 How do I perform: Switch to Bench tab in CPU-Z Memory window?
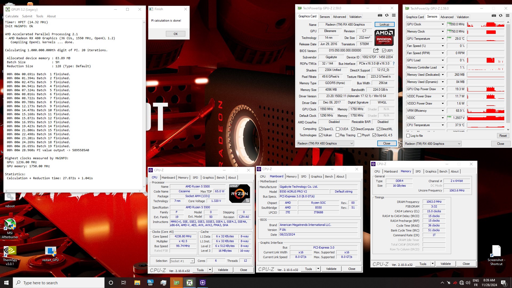tap(443, 171)
